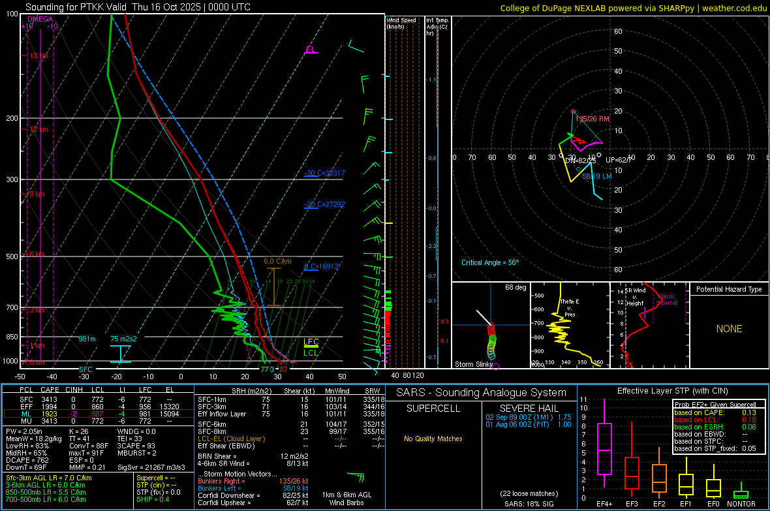Select the highlighted ML parcel row
Image resolution: width=770 pixels, height=511 pixels.
tap(99, 414)
